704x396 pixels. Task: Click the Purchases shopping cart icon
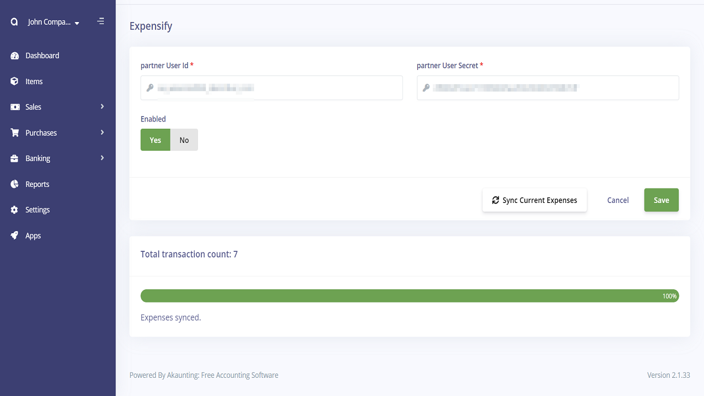coord(15,133)
